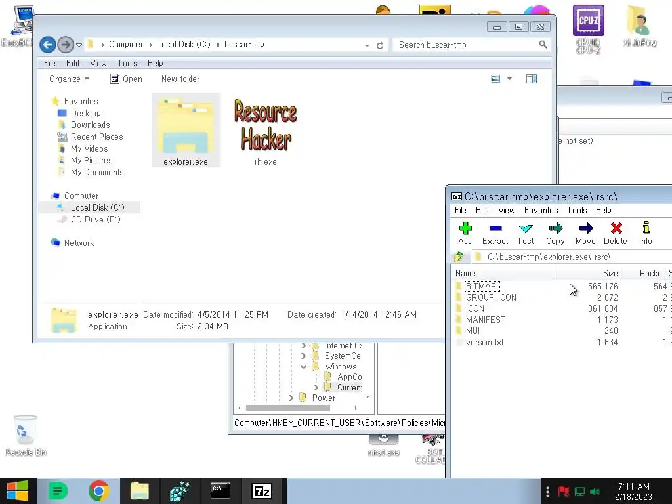Click the search magnifier icon
Viewport: 672px width, 504px height.
[x=543, y=44]
